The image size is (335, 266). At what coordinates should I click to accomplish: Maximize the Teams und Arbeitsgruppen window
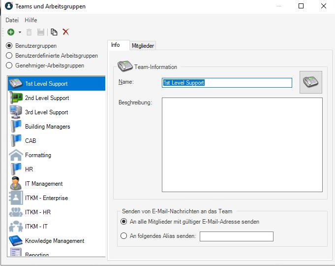[x=301, y=6]
